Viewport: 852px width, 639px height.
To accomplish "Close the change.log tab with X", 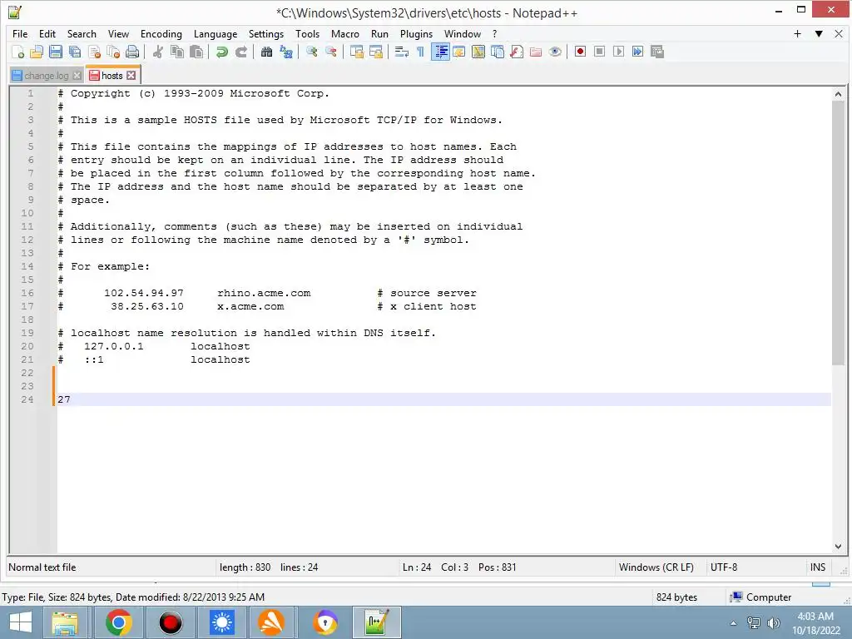I will [x=77, y=76].
